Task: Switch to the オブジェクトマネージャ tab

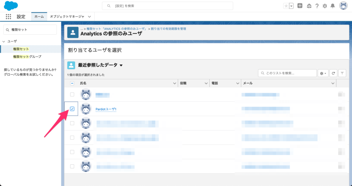Action: [67, 16]
